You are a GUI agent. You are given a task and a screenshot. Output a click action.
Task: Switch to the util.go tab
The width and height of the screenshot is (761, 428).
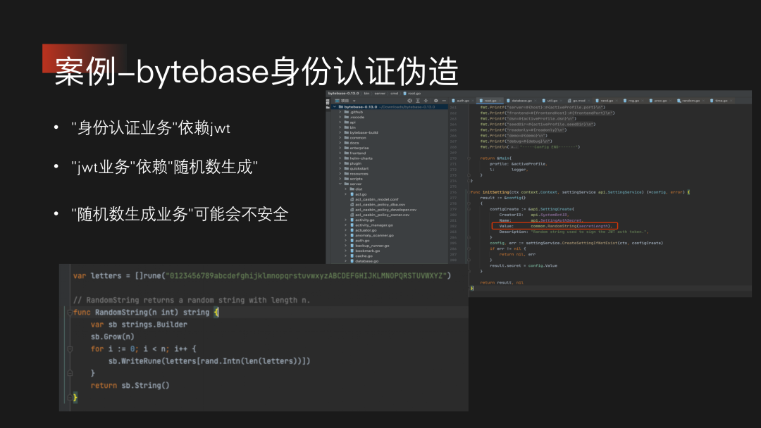(x=550, y=101)
